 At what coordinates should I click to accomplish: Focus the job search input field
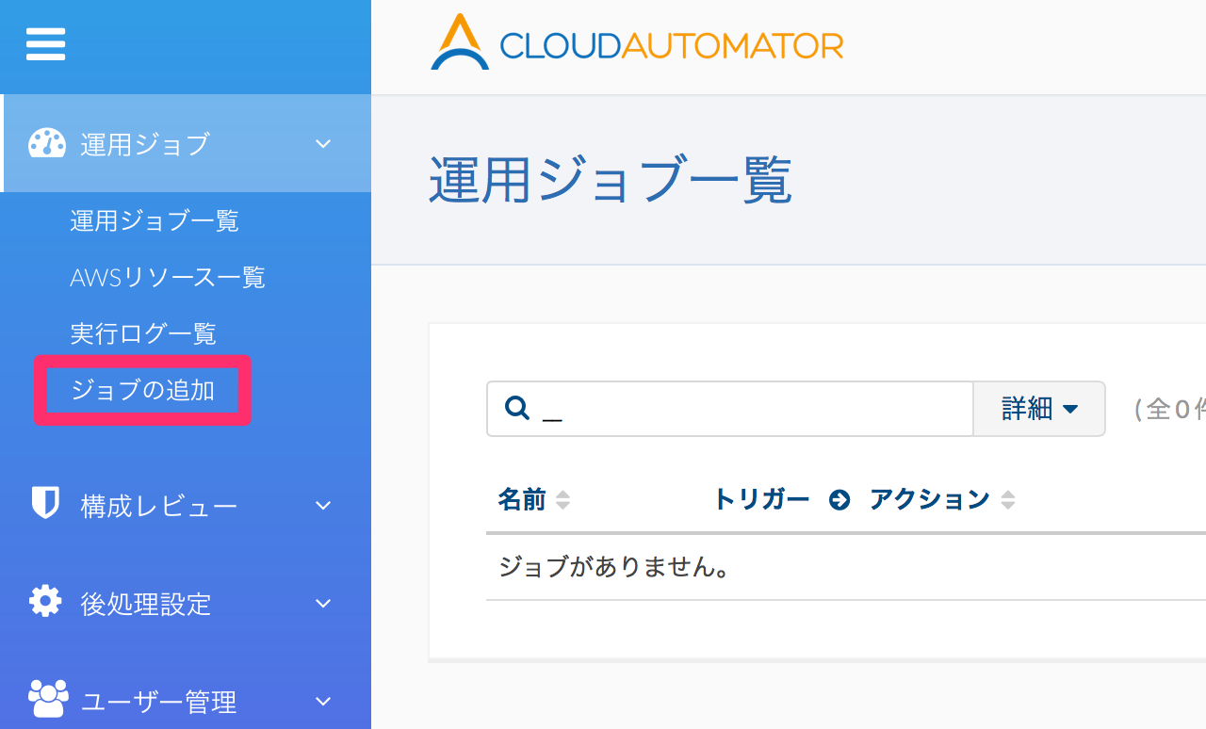pos(730,409)
